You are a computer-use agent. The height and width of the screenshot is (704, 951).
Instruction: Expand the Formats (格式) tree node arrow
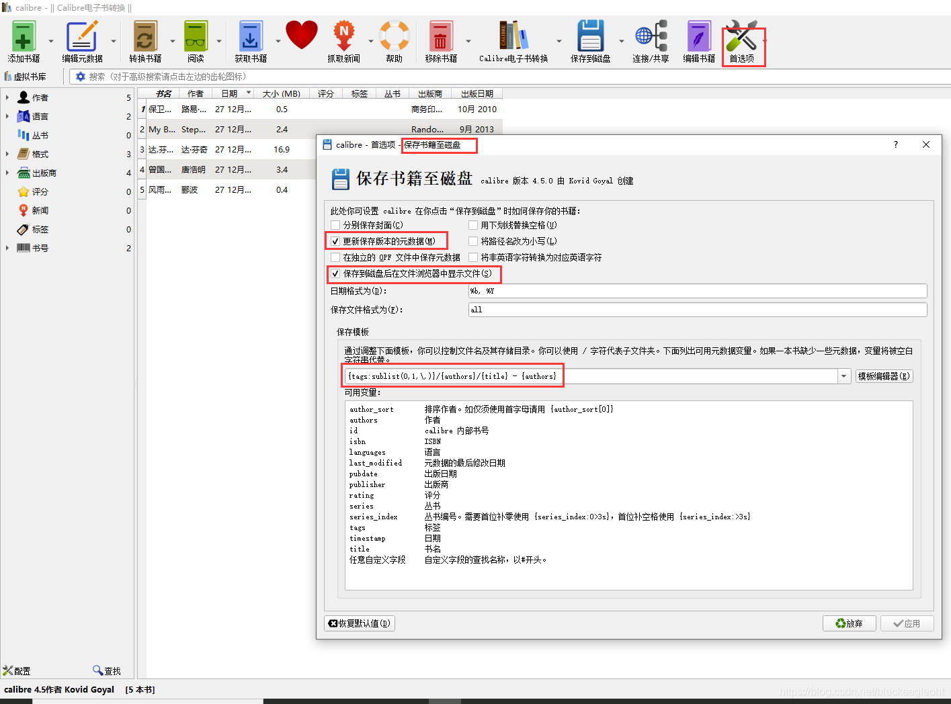(7, 154)
